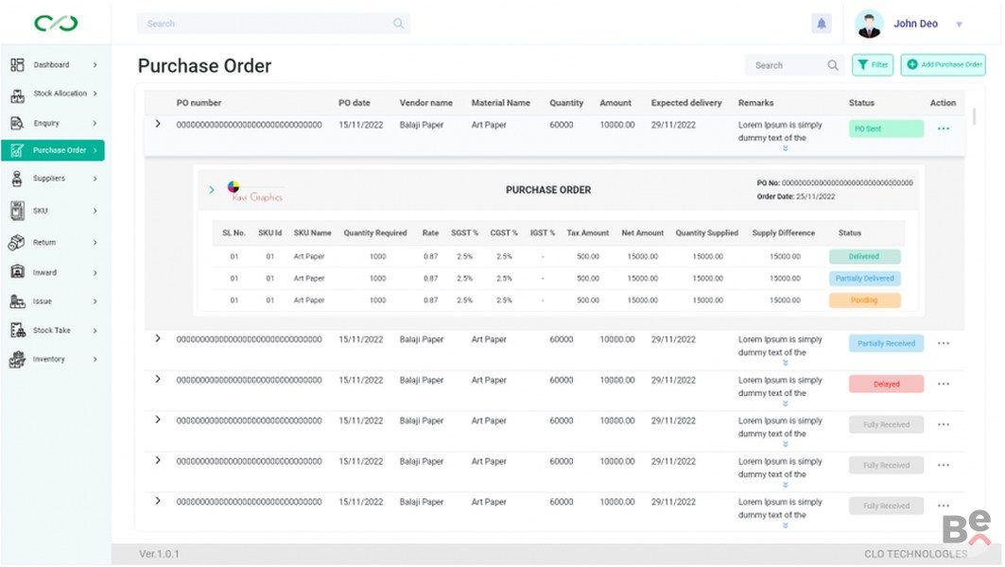Open the John Deo profile dropdown arrow
This screenshot has width=1005, height=567.
pyautogui.click(x=959, y=25)
